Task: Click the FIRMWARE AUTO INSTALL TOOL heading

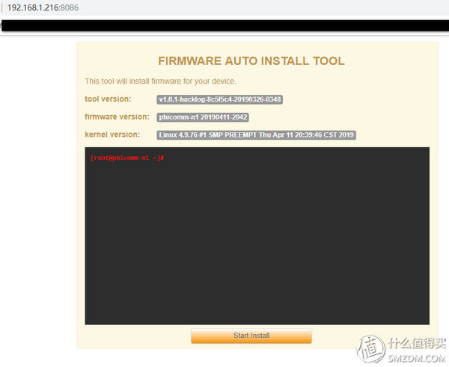Action: pyautogui.click(x=251, y=61)
